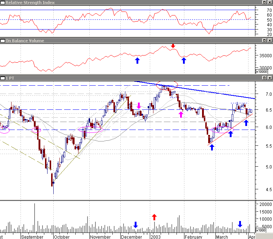The image size is (273, 239).
Task: Click the March date label
Action: click(x=222, y=237)
